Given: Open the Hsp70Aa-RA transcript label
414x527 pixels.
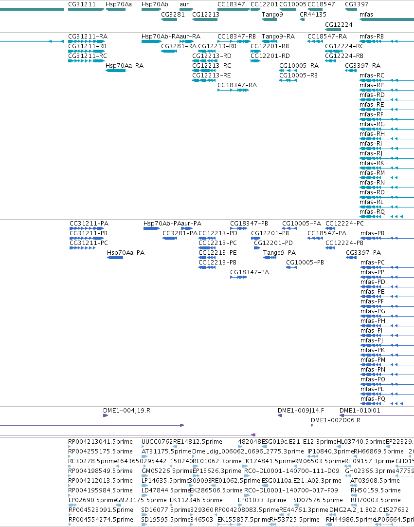Looking at the screenshot, I should point(124,66).
